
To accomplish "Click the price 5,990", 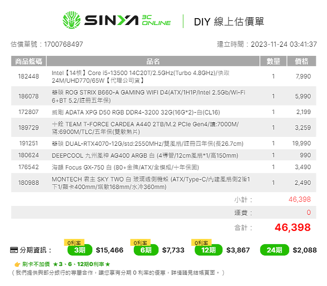I will coord(303,96).
